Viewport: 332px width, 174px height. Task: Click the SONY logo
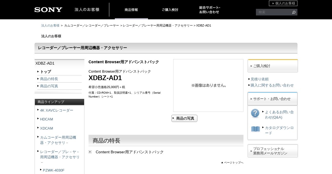click(48, 10)
